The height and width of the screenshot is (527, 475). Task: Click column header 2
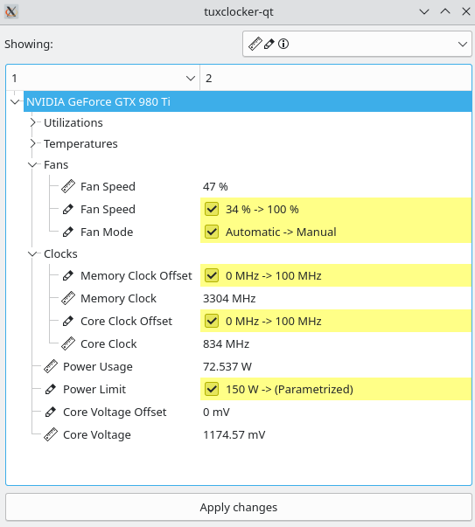click(336, 78)
